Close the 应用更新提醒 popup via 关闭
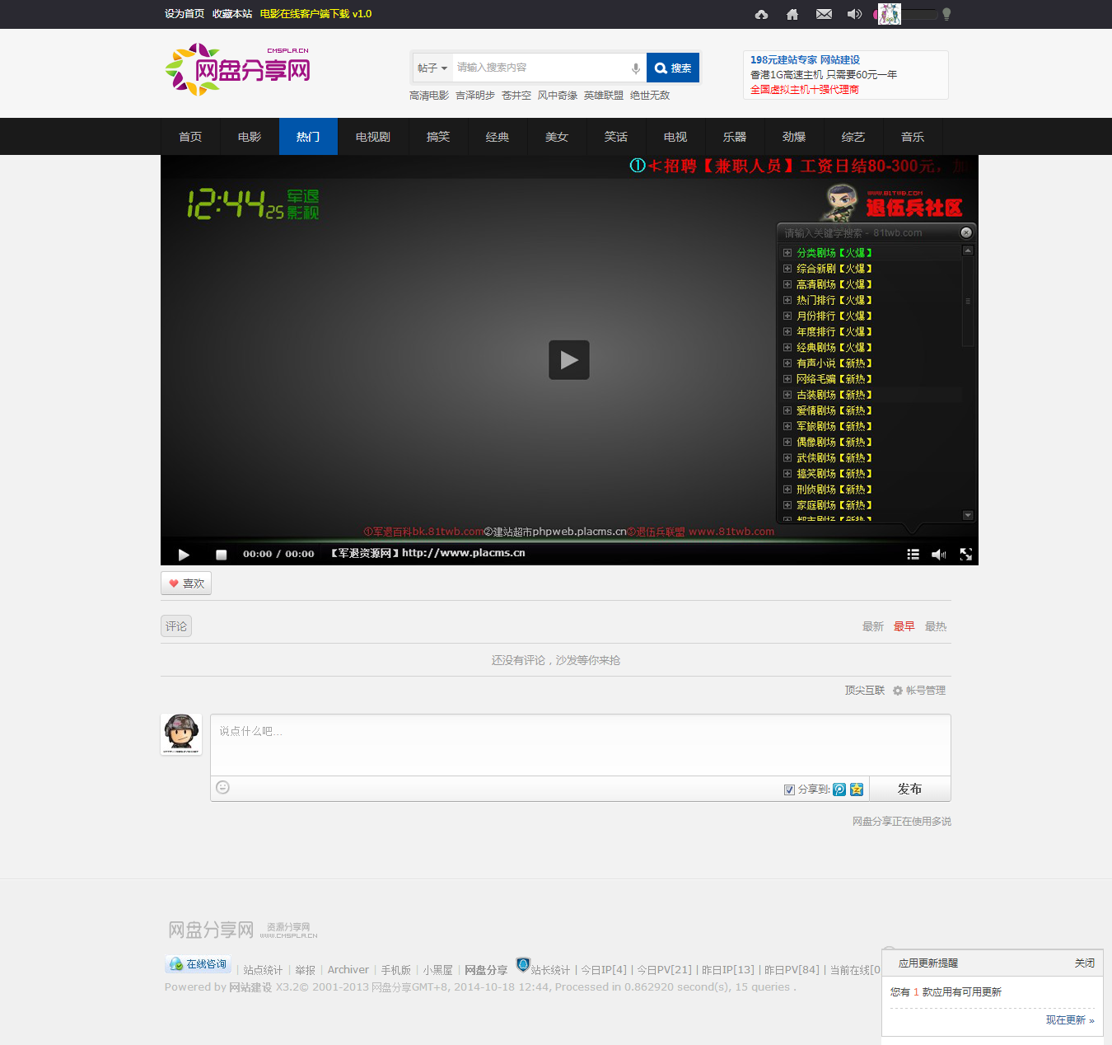The image size is (1112, 1045). tap(1085, 963)
